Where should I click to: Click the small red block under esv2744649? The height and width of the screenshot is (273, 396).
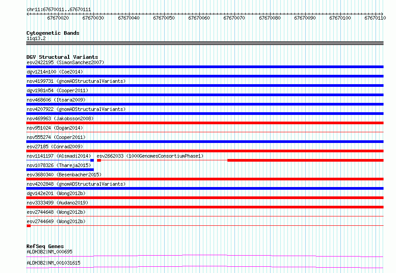28,226
